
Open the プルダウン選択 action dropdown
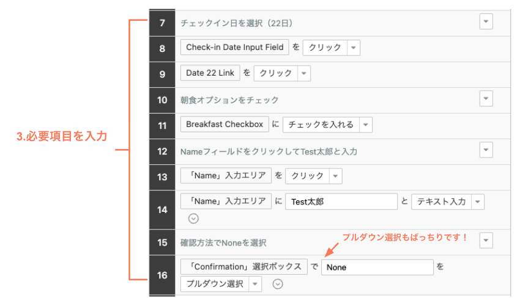255,284
